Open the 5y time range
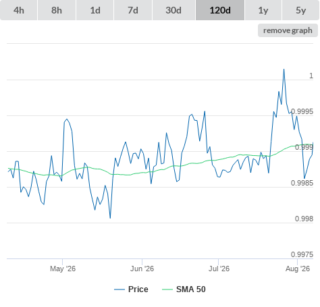The height and width of the screenshot is (307, 320). [x=301, y=10]
